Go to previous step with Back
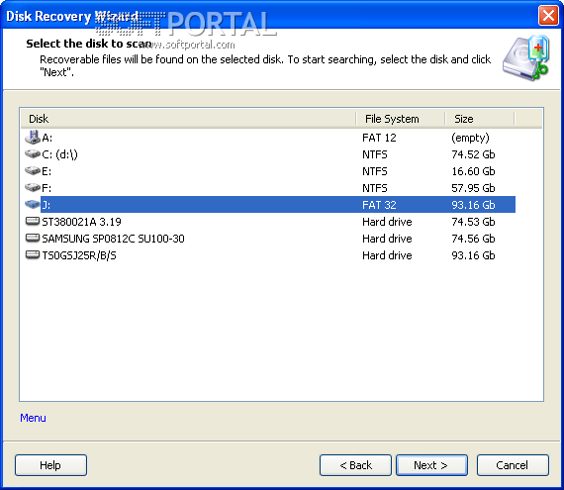564x490 pixels. click(355, 465)
